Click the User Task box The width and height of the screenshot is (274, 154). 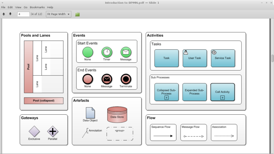point(195,58)
